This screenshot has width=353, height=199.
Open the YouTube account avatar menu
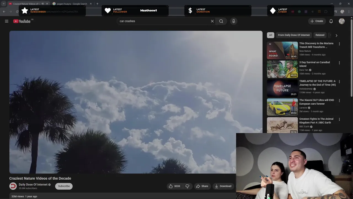342,21
